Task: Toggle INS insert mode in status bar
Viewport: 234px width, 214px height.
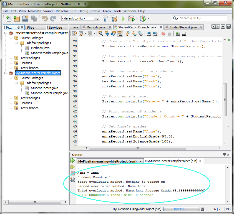Action: (228, 209)
